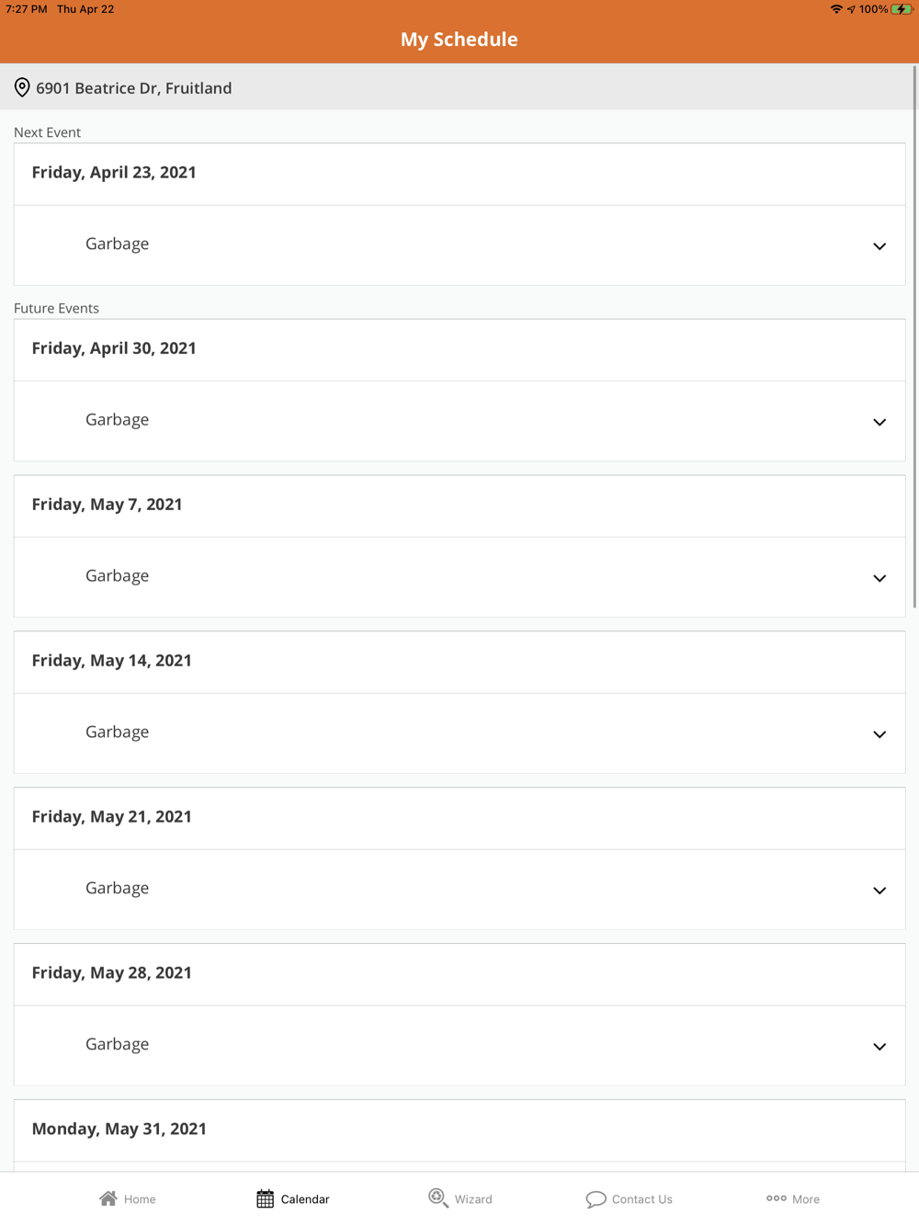The height and width of the screenshot is (1226, 919).
Task: Select the Friday, April 23, 2021 header
Action: 114,173
